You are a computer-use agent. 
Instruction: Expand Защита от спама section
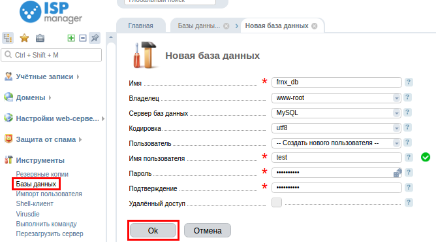[x=46, y=139]
